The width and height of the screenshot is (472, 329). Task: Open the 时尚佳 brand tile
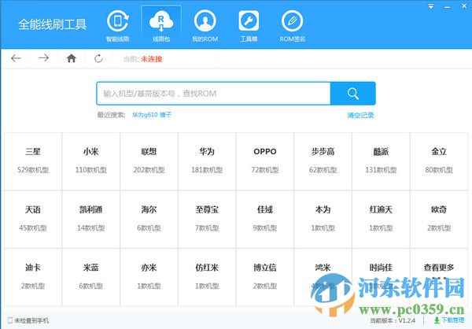[x=381, y=277]
